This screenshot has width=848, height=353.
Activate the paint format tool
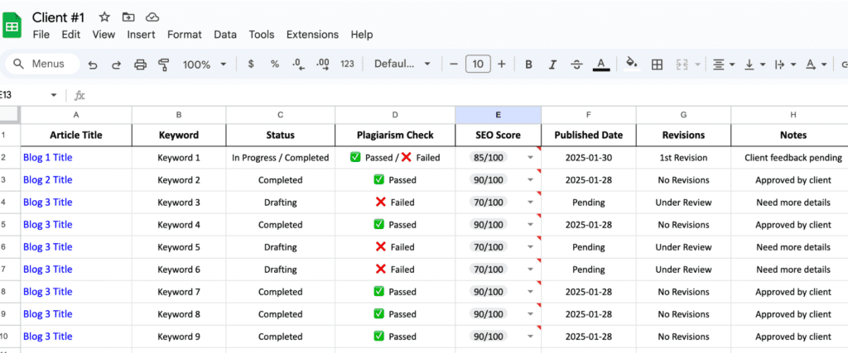pos(163,64)
